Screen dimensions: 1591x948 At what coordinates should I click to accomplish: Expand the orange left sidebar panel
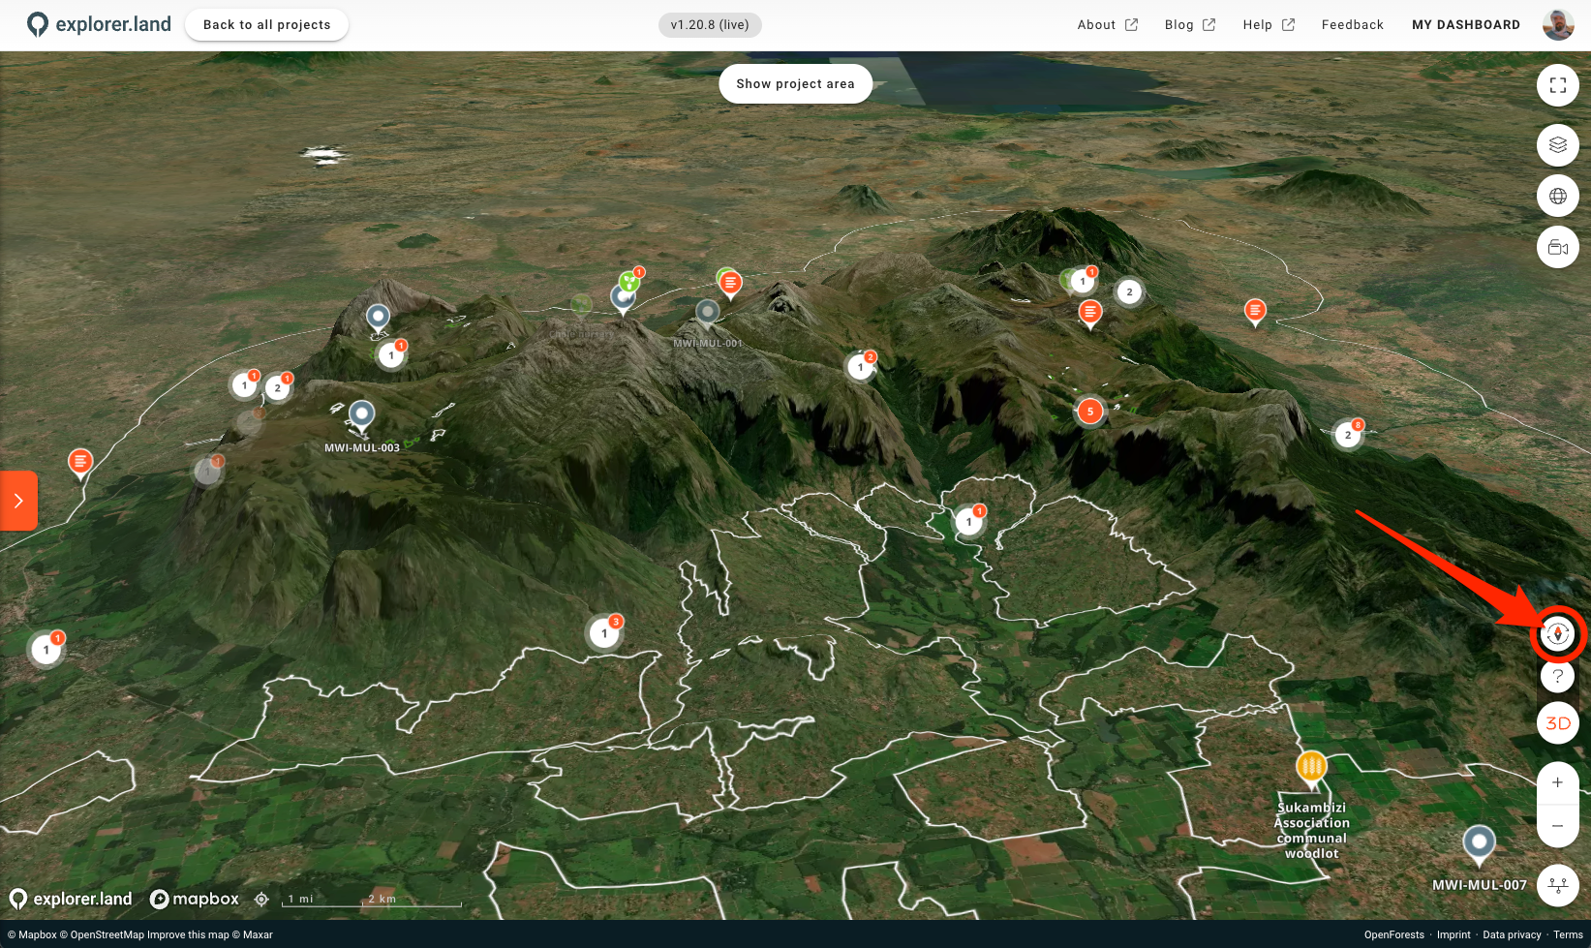(18, 501)
